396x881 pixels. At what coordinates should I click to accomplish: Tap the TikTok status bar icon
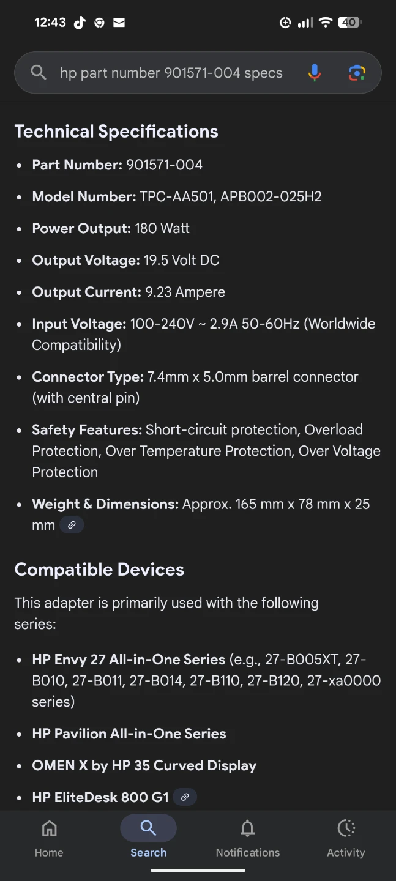[80, 23]
